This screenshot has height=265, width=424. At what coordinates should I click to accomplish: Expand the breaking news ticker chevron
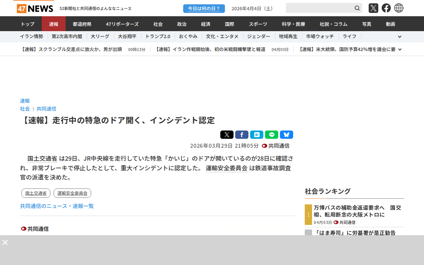[400, 49]
